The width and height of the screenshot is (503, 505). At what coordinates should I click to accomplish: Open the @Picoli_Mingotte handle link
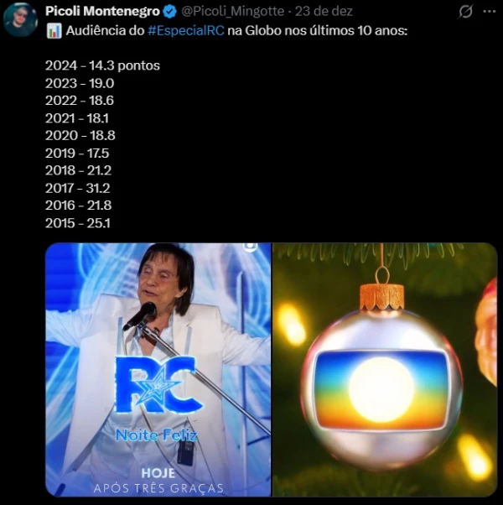tap(233, 11)
